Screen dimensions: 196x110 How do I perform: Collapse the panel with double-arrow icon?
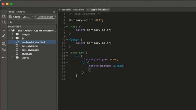pyautogui.click(x=9, y=9)
